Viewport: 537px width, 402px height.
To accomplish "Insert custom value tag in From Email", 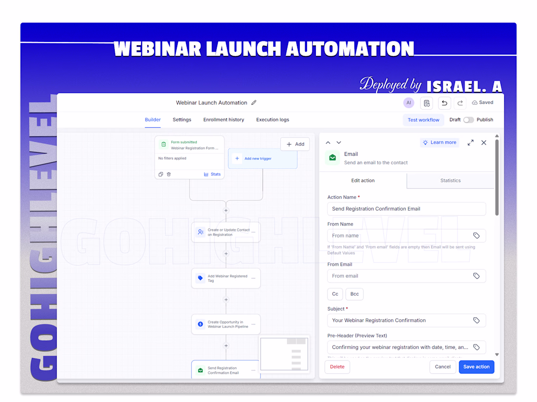I will click(476, 276).
